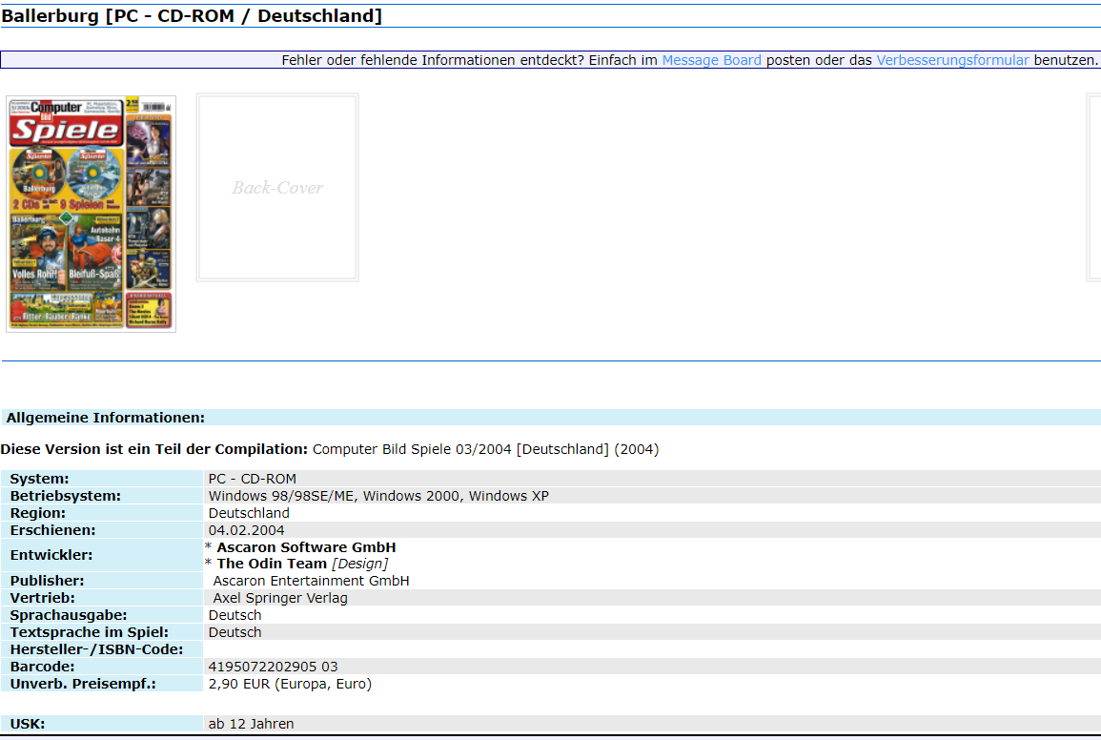Select the release date 04.02.2004

[246, 529]
